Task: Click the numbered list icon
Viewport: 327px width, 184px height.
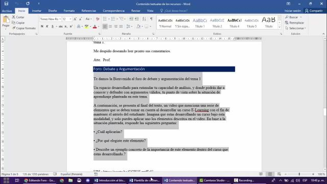Action: point(113,19)
